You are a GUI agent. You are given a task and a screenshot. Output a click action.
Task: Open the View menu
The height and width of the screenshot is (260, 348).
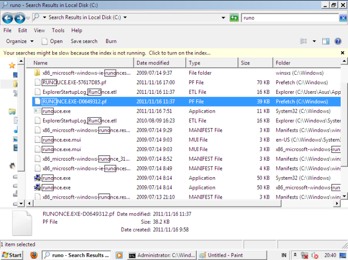(39, 30)
